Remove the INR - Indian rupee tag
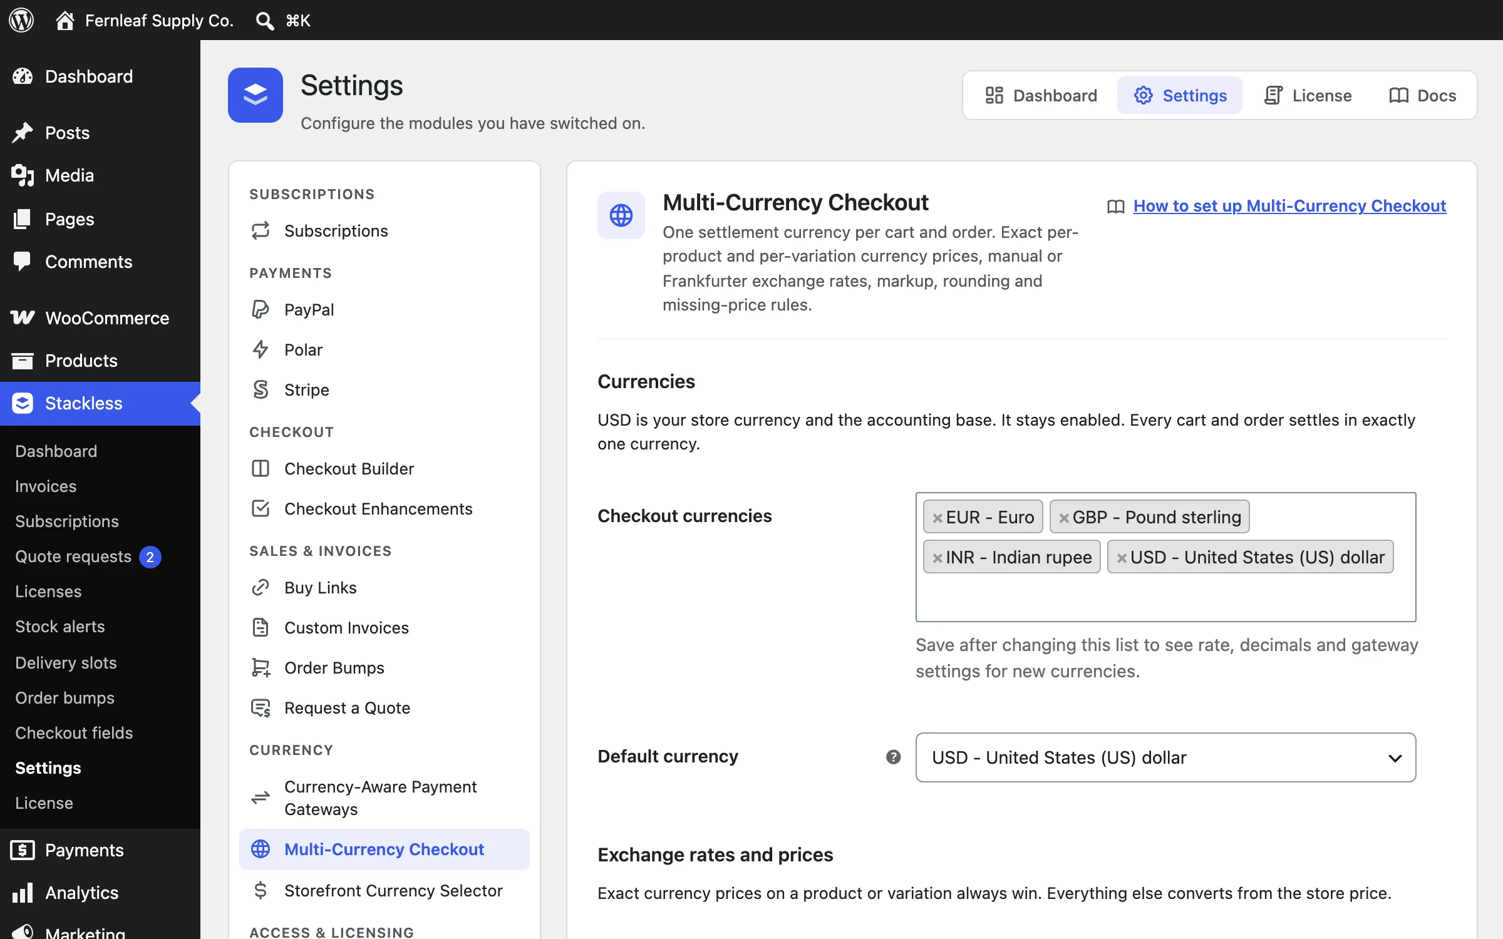This screenshot has width=1503, height=939. pyautogui.click(x=937, y=558)
